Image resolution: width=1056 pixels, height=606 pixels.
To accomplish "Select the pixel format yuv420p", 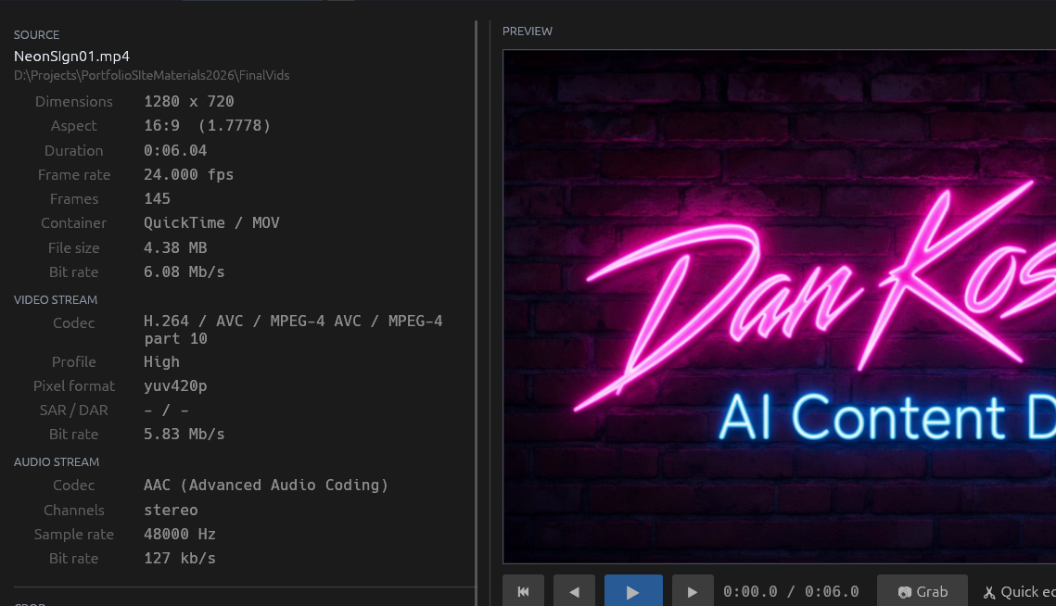I will coord(175,386).
